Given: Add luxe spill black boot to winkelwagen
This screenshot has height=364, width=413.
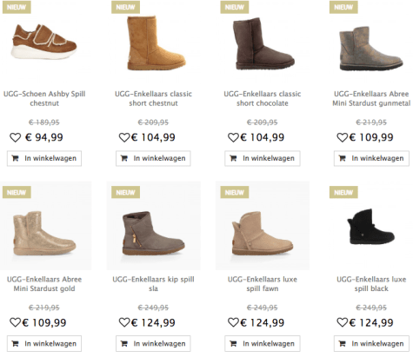Looking at the screenshot, I should pyautogui.click(x=371, y=343).
